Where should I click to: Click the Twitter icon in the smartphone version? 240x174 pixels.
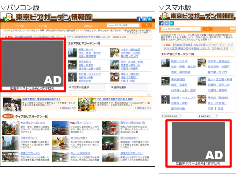coord(166,24)
